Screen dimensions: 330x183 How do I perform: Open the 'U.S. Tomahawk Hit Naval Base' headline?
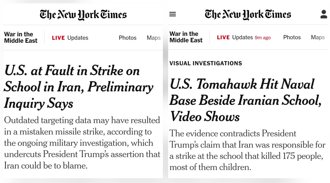(x=245, y=100)
